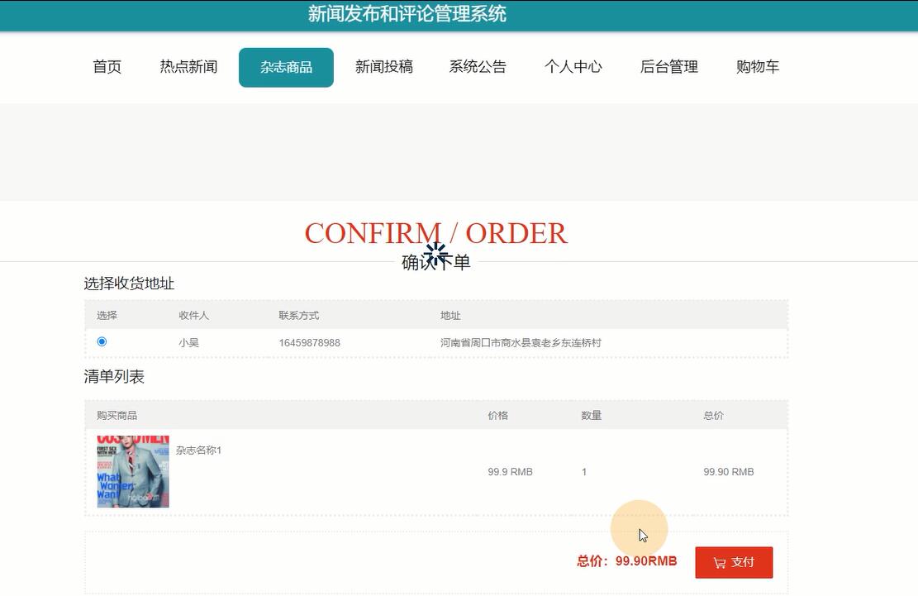
Task: Click the CONFIRM / ORDER heading
Action: [435, 233]
